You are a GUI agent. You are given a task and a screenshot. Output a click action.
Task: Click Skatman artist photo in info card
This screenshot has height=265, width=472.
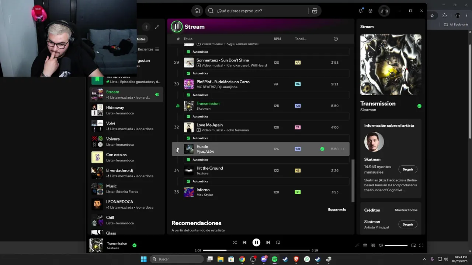click(x=374, y=142)
